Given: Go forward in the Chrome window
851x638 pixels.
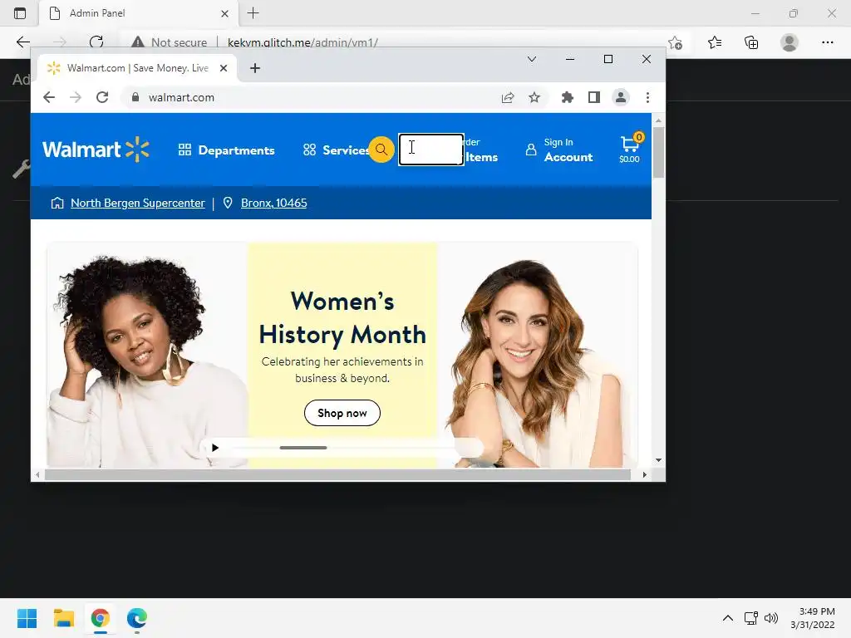Looking at the screenshot, I should tap(76, 98).
